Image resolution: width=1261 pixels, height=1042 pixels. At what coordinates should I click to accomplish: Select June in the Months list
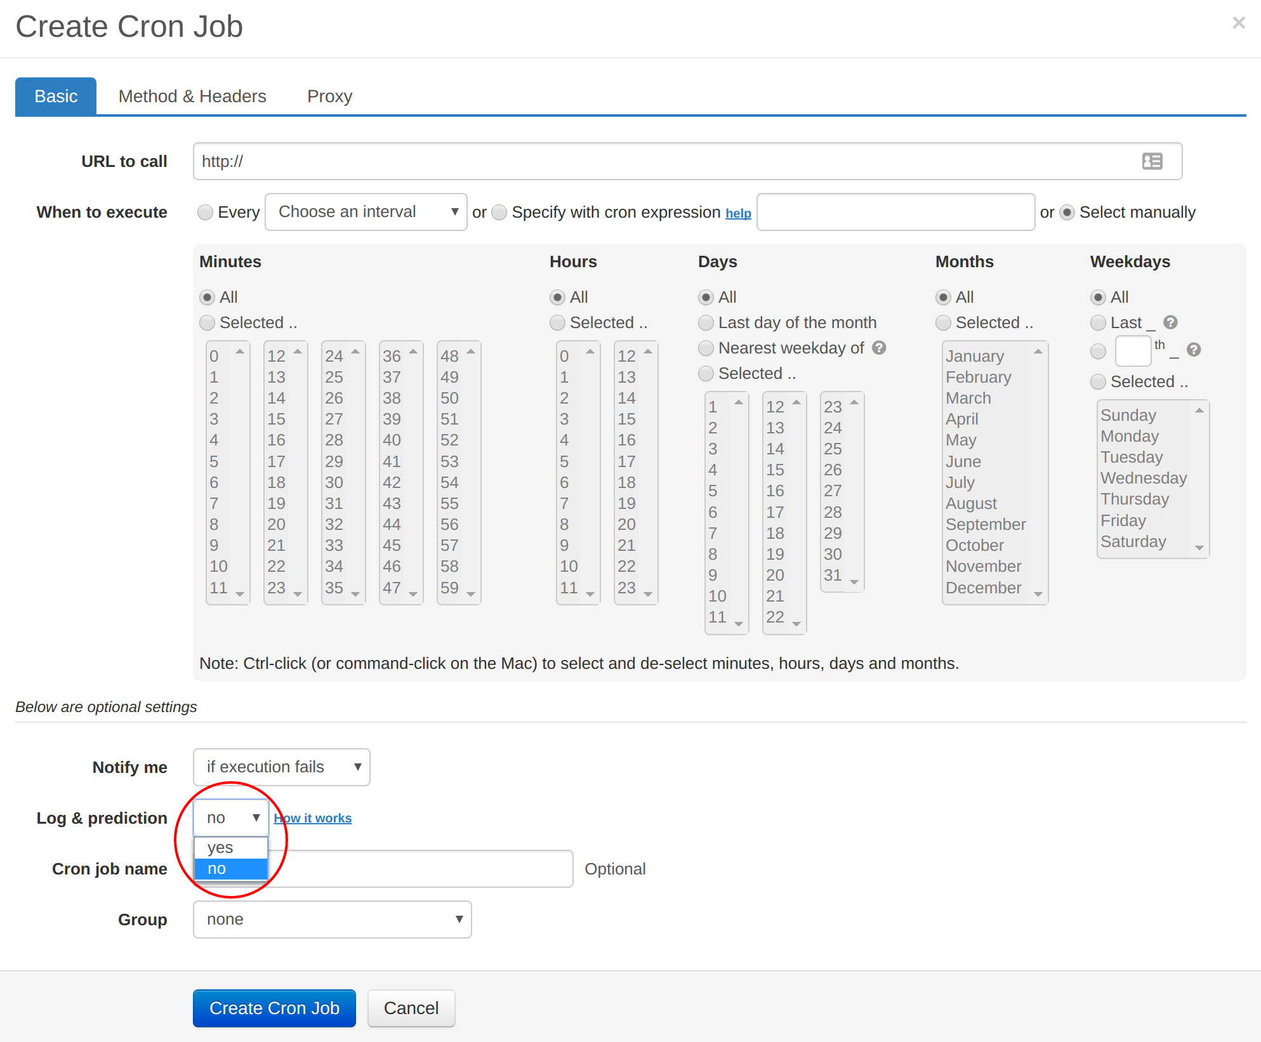tap(963, 461)
